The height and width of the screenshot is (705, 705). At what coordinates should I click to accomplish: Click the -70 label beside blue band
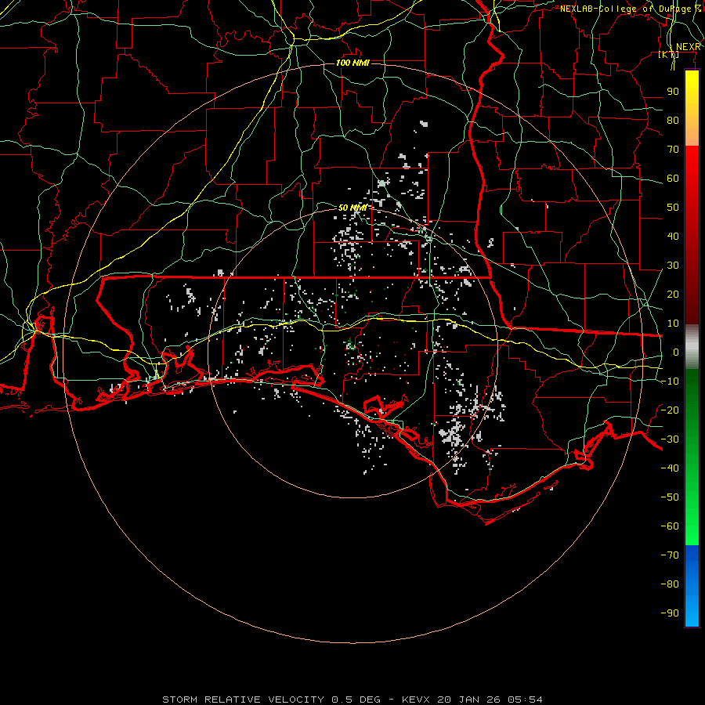point(670,555)
